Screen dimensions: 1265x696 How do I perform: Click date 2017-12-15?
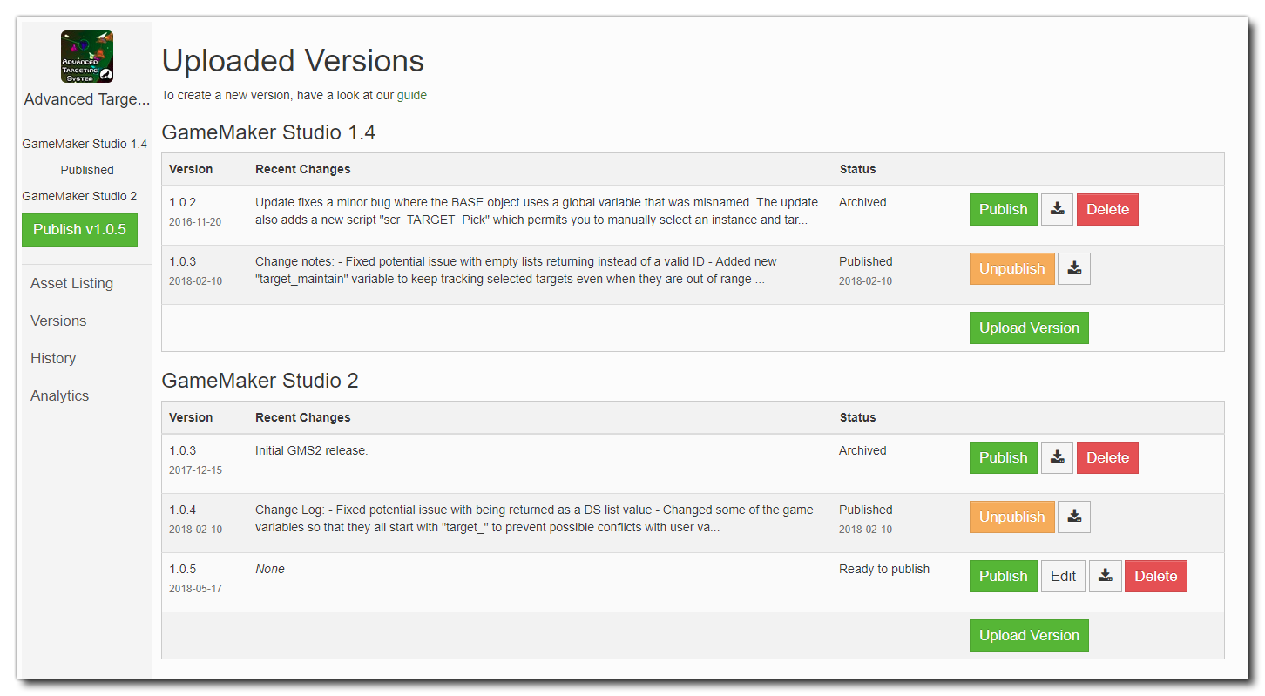[195, 470]
